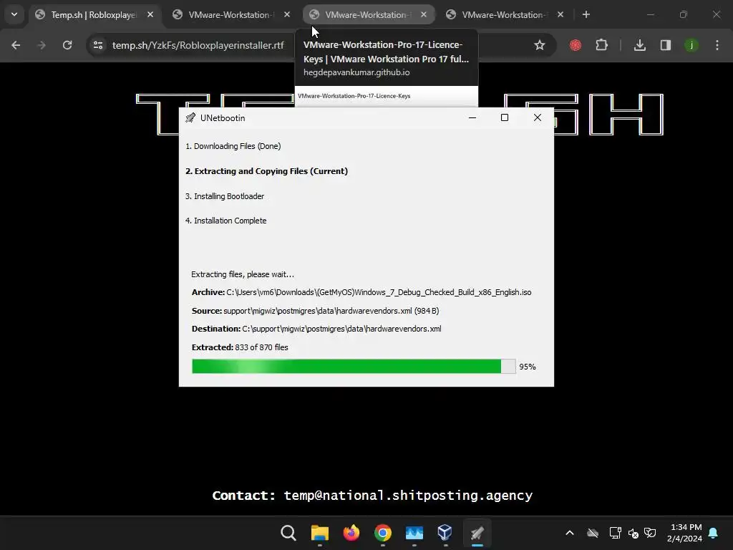View site information for temp.sh
Screen dimensions: 733x550
[x=98, y=45]
